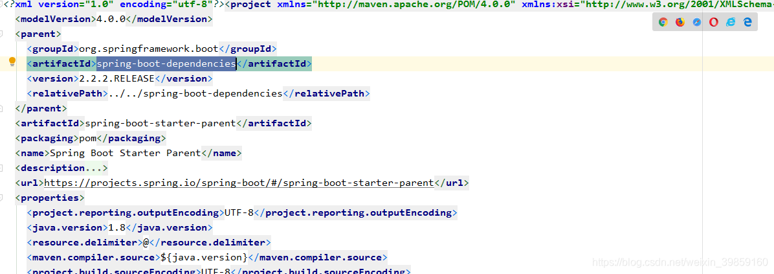Viewport: 774px width, 274px height.
Task: Click the opening description tag
Action: pyautogui.click(x=50, y=168)
